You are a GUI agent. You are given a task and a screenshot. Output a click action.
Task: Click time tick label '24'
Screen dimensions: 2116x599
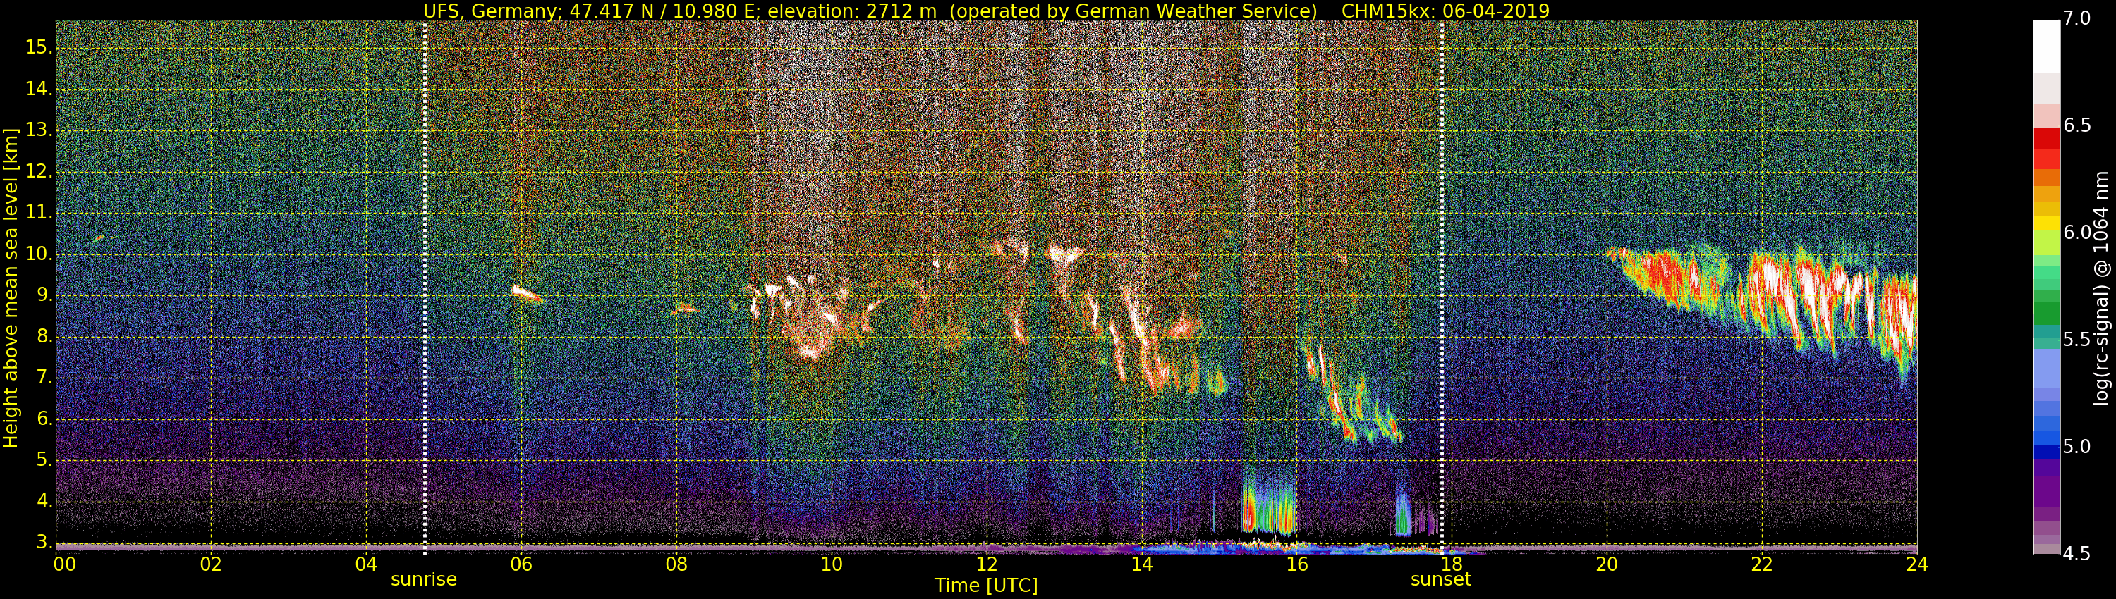(x=1917, y=564)
